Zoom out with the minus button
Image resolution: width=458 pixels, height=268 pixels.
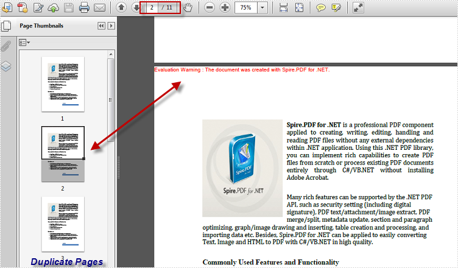coord(209,7)
